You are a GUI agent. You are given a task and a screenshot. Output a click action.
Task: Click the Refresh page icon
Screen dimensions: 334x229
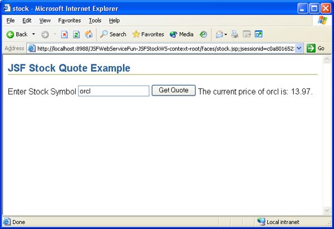[76, 34]
